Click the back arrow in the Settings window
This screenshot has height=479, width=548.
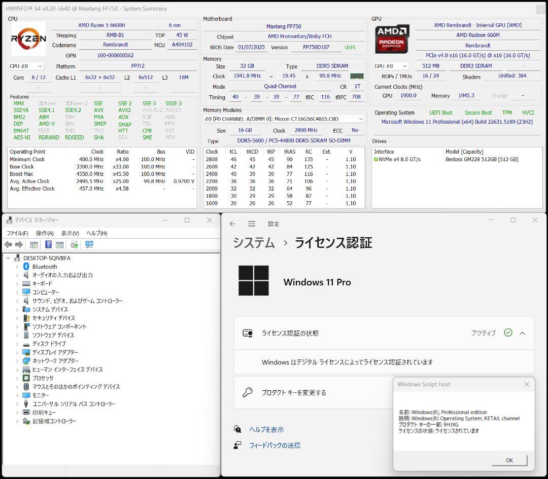pos(233,224)
